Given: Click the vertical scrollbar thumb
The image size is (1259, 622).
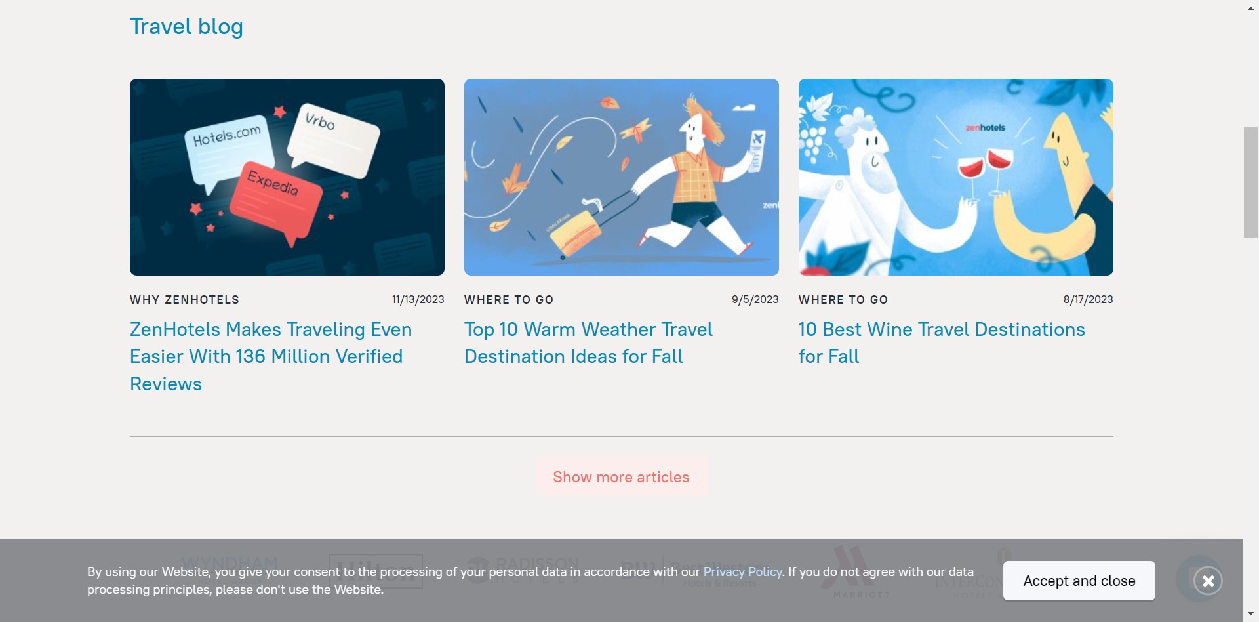Looking at the screenshot, I should point(1250,182).
